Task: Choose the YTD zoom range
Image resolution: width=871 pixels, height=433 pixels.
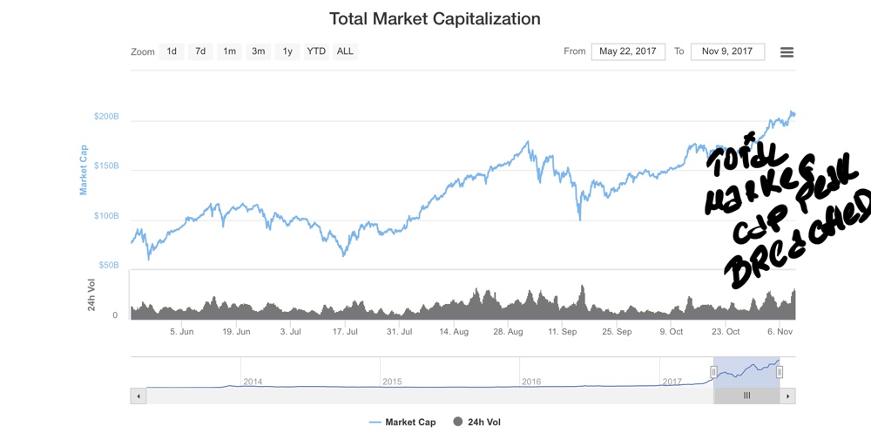Action: (x=316, y=51)
